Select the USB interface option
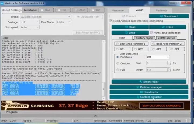The height and width of the screenshot is (124, 194). [63, 10]
